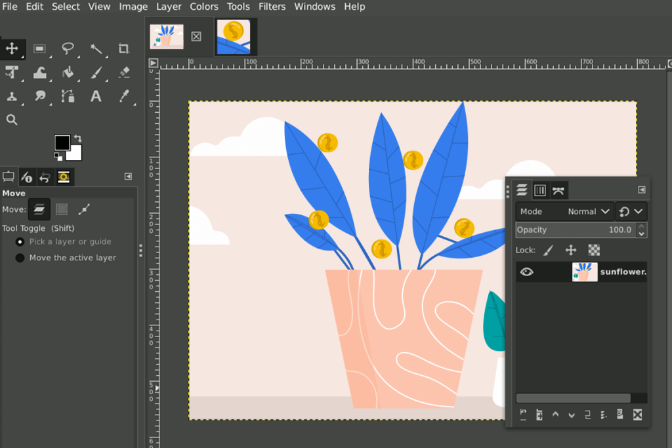
Task: Collapse the Tool Options panel with its arrow
Action: coord(129,176)
